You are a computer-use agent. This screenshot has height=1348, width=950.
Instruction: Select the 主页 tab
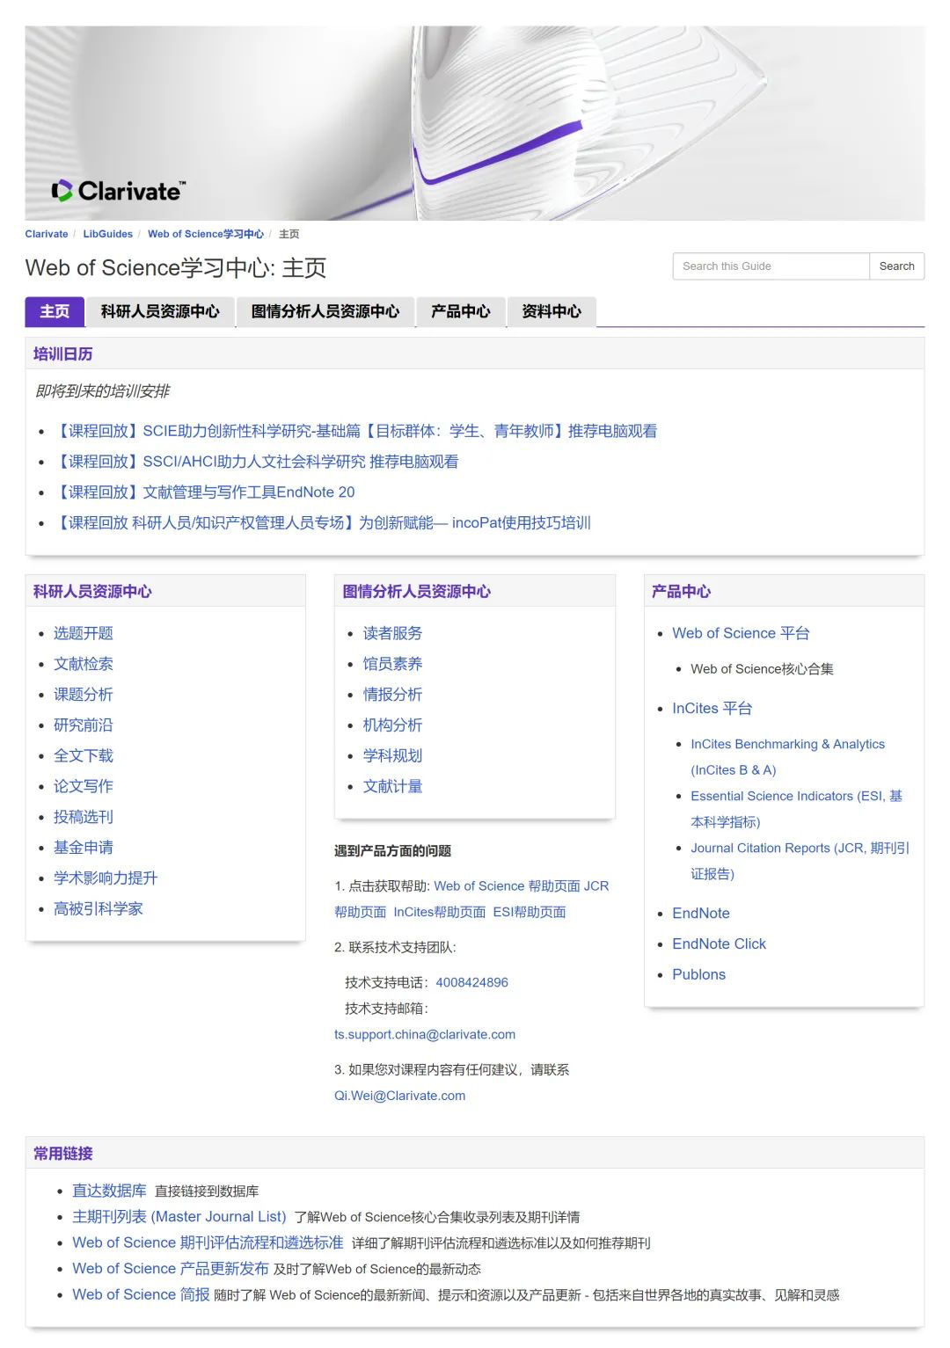point(55,311)
